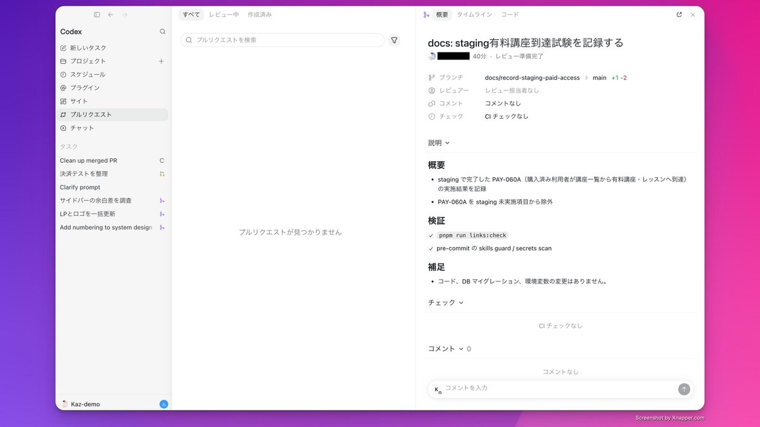Switch to the すべて tab

point(191,15)
